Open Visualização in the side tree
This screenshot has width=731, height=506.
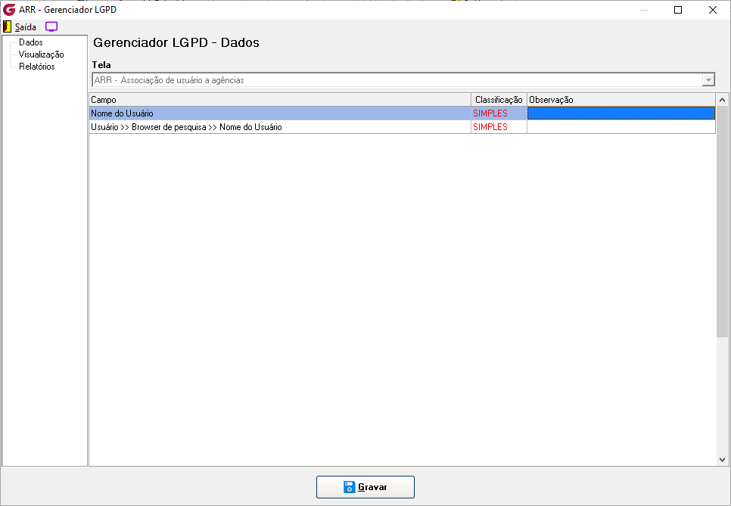click(41, 54)
